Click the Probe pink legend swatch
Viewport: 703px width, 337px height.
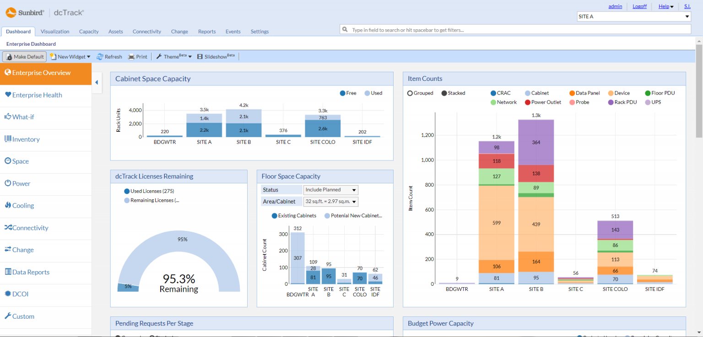tap(572, 102)
